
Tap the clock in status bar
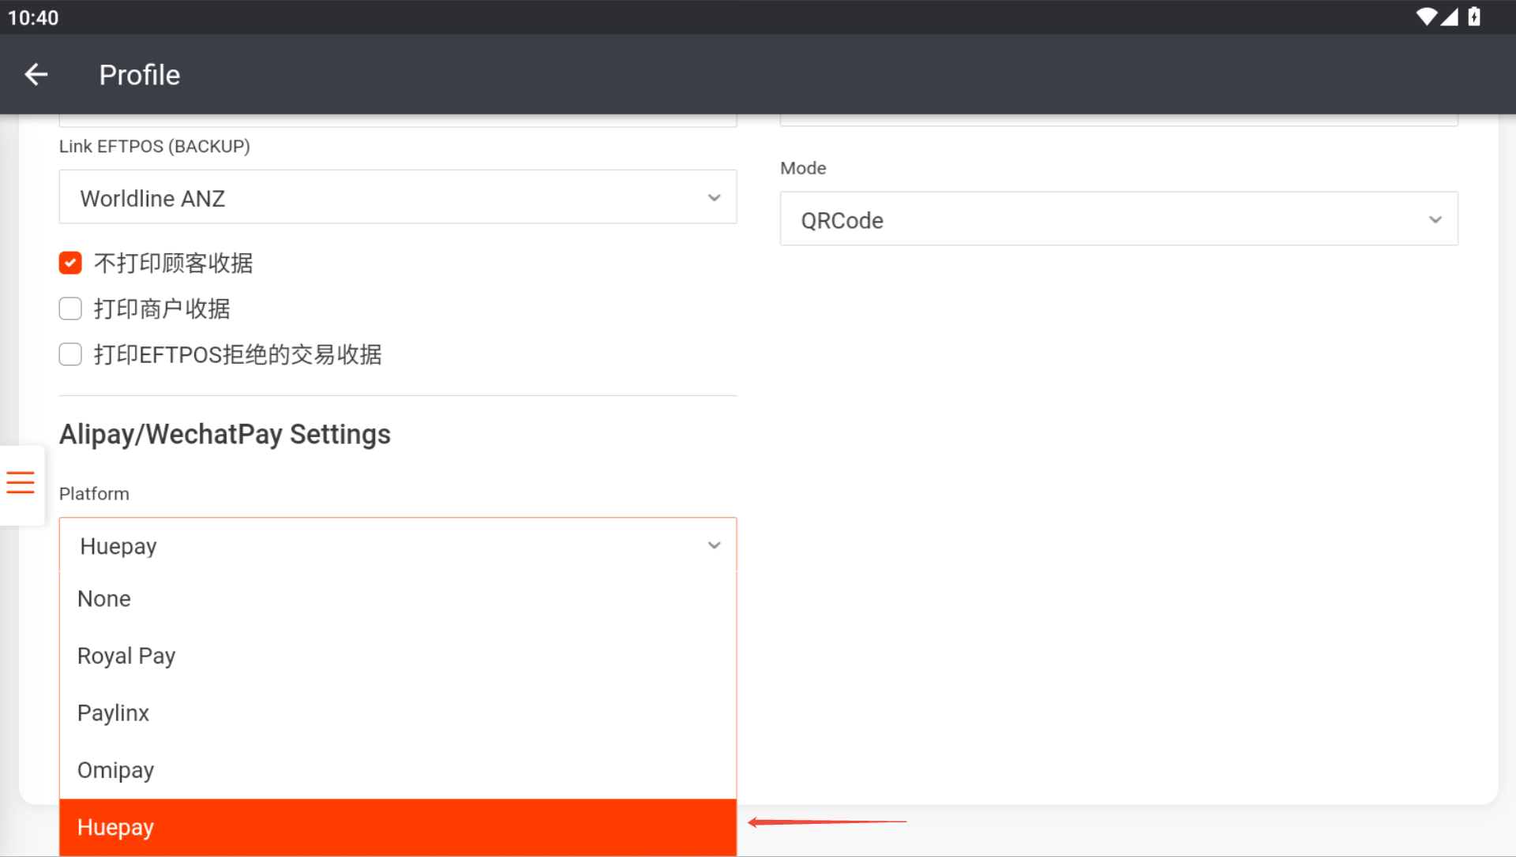pyautogui.click(x=33, y=17)
